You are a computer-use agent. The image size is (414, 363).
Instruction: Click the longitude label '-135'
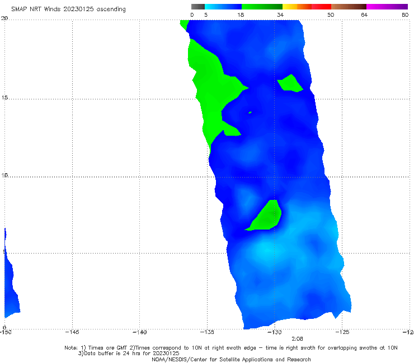(207, 332)
